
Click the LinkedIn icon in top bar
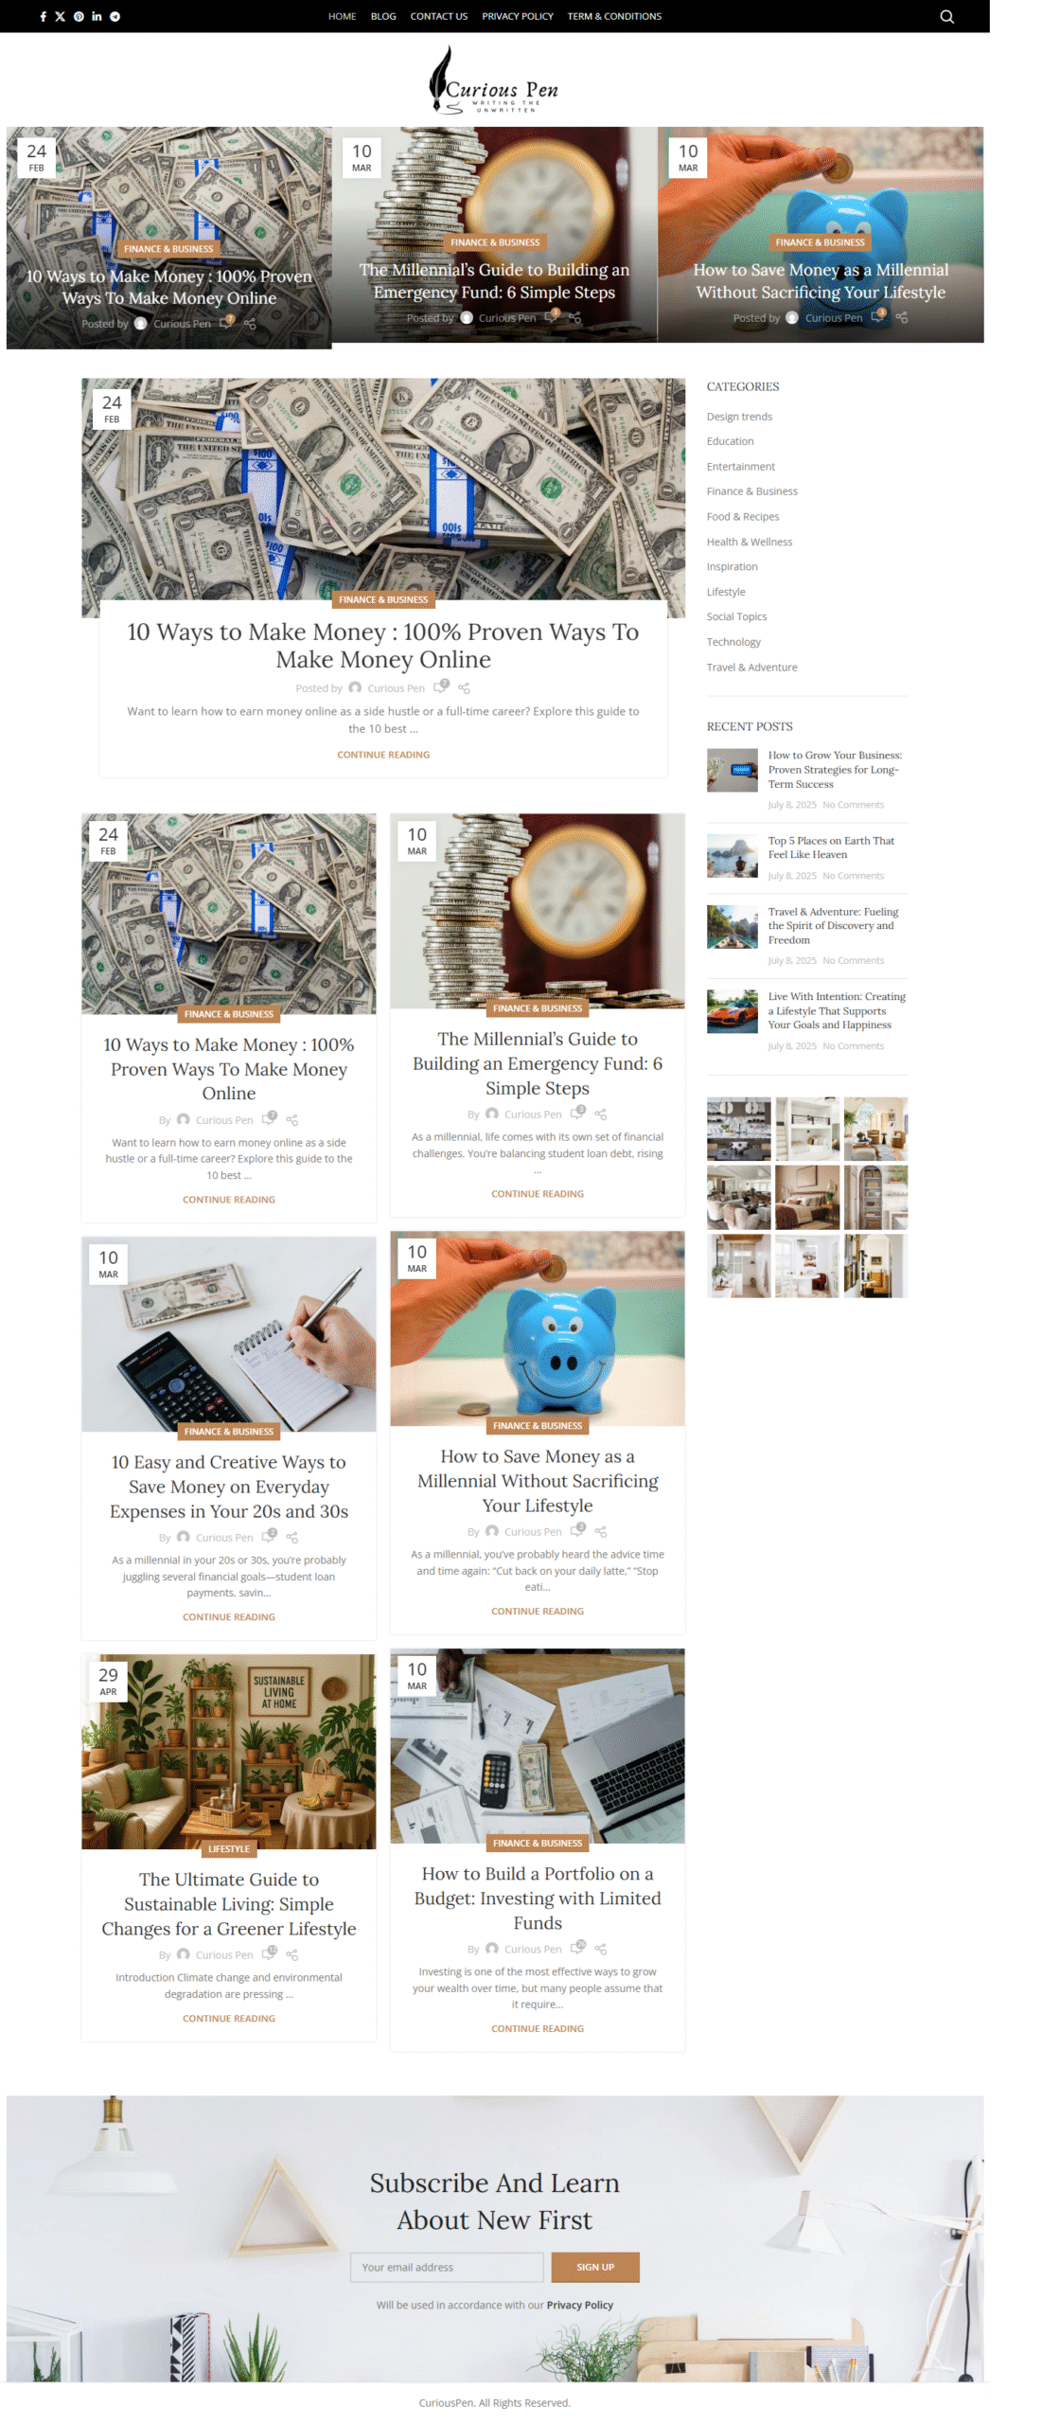point(97,16)
